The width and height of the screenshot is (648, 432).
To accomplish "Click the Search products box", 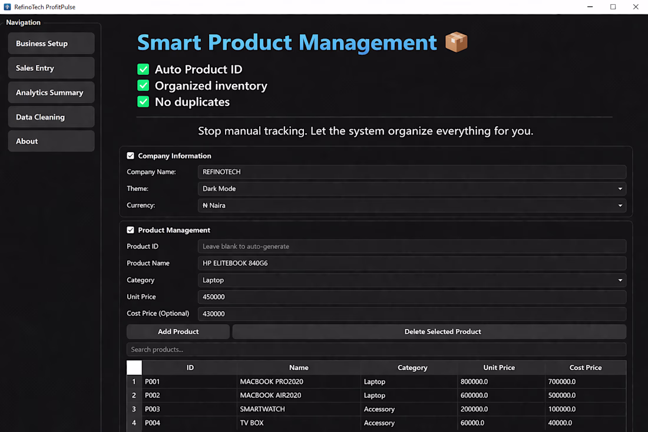I will 376,349.
